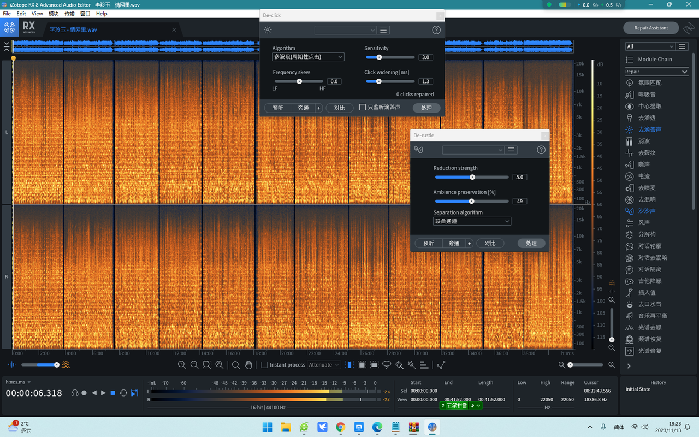Select the frequency selection tool
Viewport: 699px width, 437px height.
(375, 365)
